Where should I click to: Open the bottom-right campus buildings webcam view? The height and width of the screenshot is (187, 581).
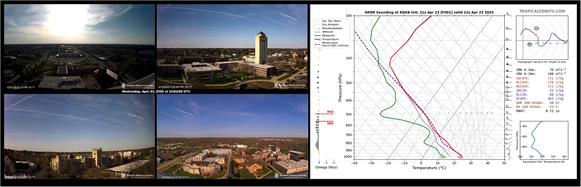232,136
